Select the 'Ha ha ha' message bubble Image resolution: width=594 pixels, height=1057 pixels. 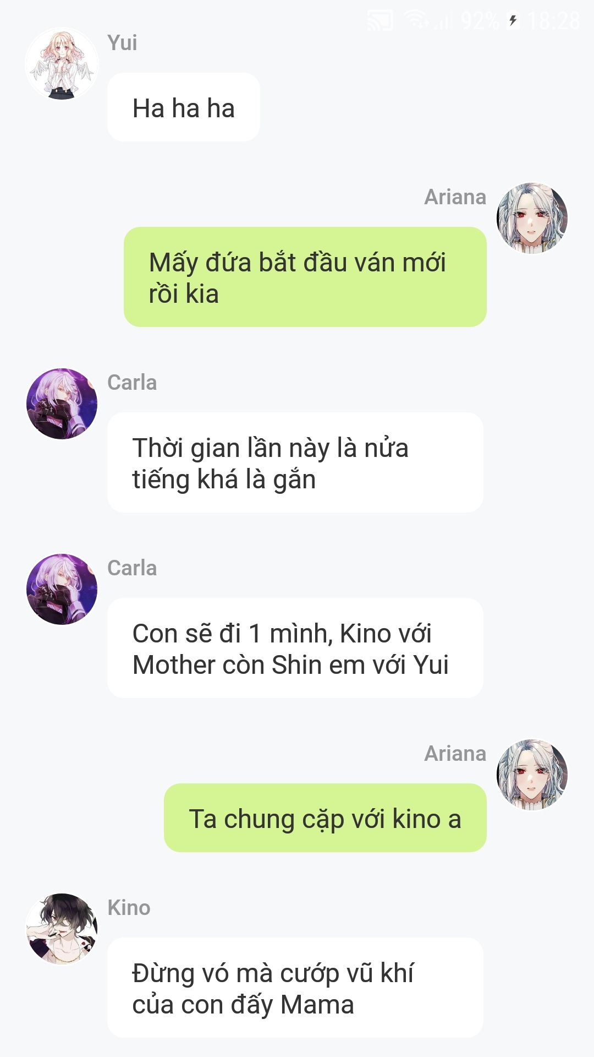(x=184, y=107)
